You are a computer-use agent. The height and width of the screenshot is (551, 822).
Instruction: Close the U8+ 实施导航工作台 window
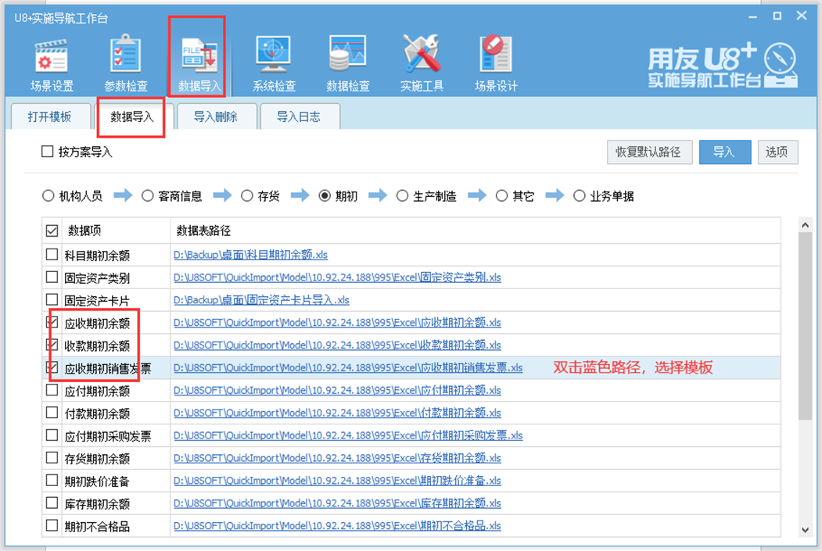[802, 16]
